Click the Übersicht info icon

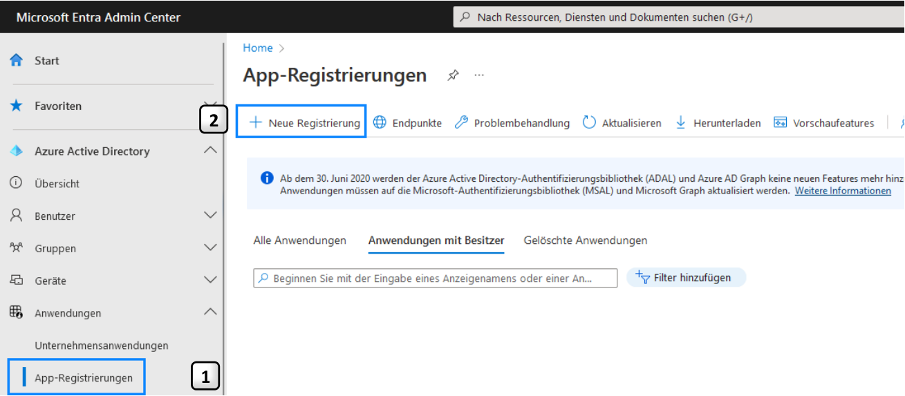point(16,183)
